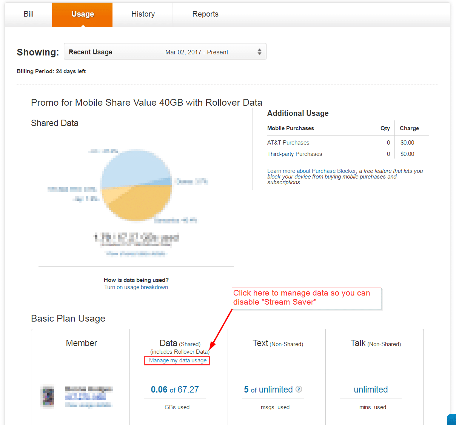View the 5 of unlimited messages details
This screenshot has width=456, height=425.
(x=268, y=390)
